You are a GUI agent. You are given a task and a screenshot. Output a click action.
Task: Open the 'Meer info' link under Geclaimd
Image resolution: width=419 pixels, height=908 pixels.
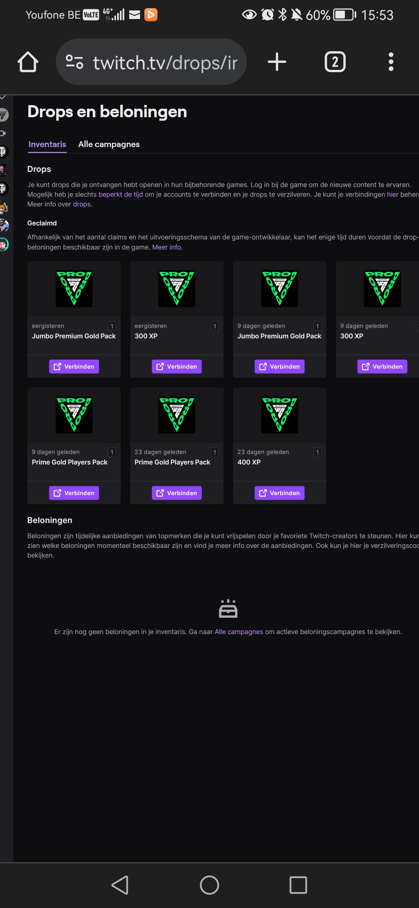pos(166,247)
